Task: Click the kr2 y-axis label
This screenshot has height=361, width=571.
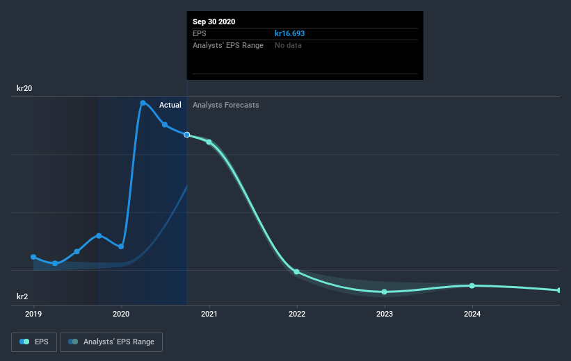Action: [x=22, y=296]
